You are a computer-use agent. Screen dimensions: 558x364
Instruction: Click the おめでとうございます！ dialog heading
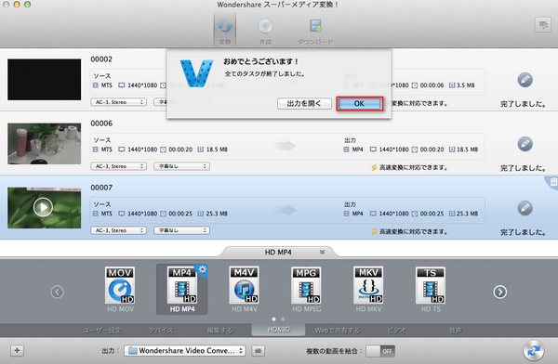click(x=260, y=61)
